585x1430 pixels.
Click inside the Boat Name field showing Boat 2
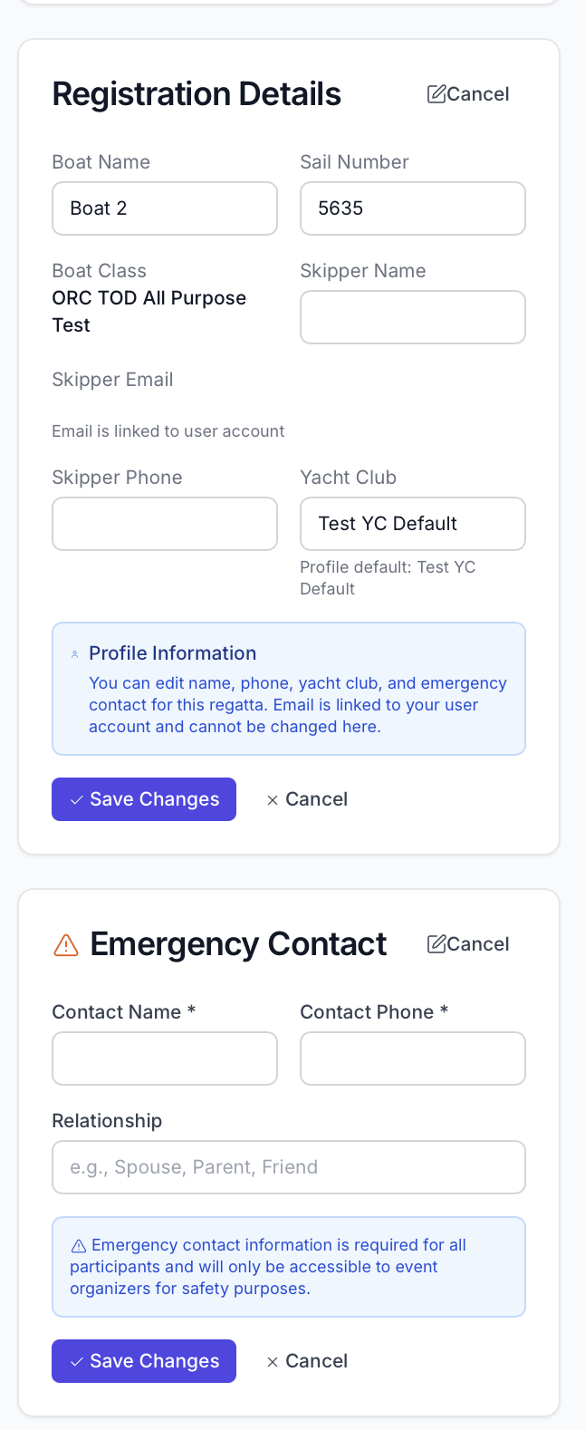coord(165,208)
